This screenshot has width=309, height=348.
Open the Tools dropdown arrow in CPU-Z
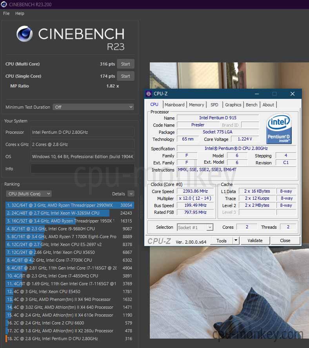pyautogui.click(x=236, y=241)
